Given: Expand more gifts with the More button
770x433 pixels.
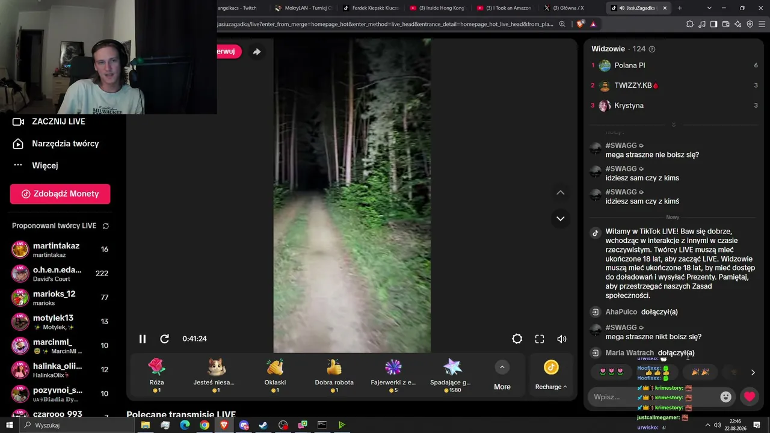Looking at the screenshot, I should click(x=502, y=375).
